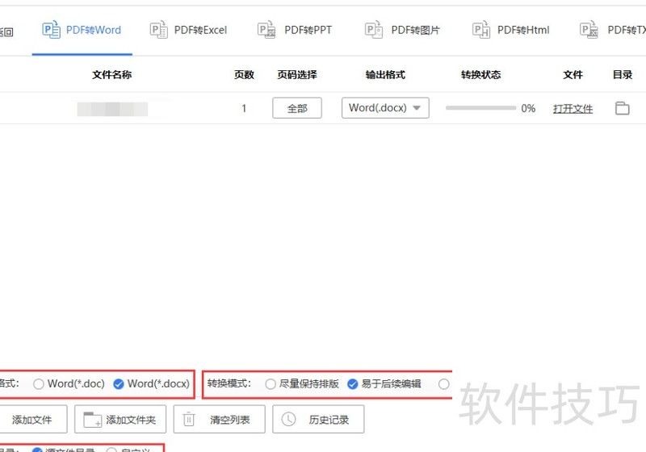Click 清空列表 label text
The image size is (646, 452).
(x=230, y=420)
